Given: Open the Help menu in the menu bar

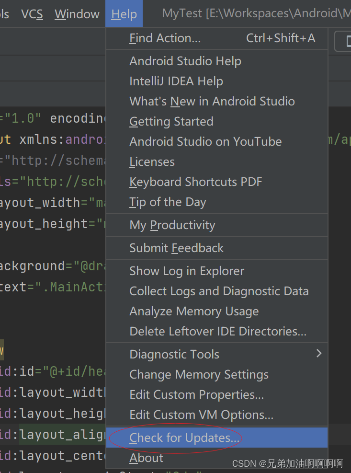Looking at the screenshot, I should pyautogui.click(x=124, y=13).
